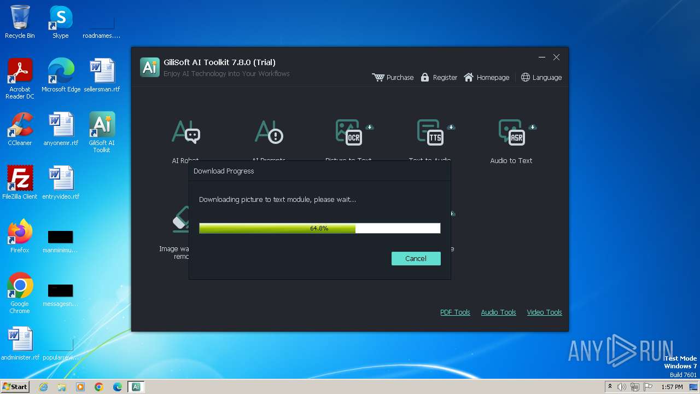The height and width of the screenshot is (394, 700).
Task: Cancel the module download
Action: coord(416,258)
